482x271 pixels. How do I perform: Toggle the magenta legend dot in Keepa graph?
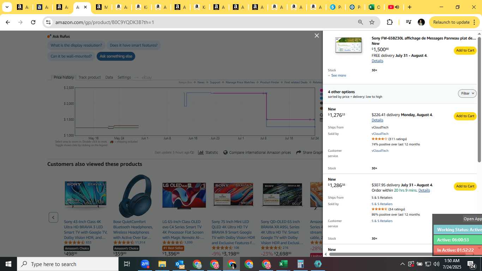click(x=321, y=90)
